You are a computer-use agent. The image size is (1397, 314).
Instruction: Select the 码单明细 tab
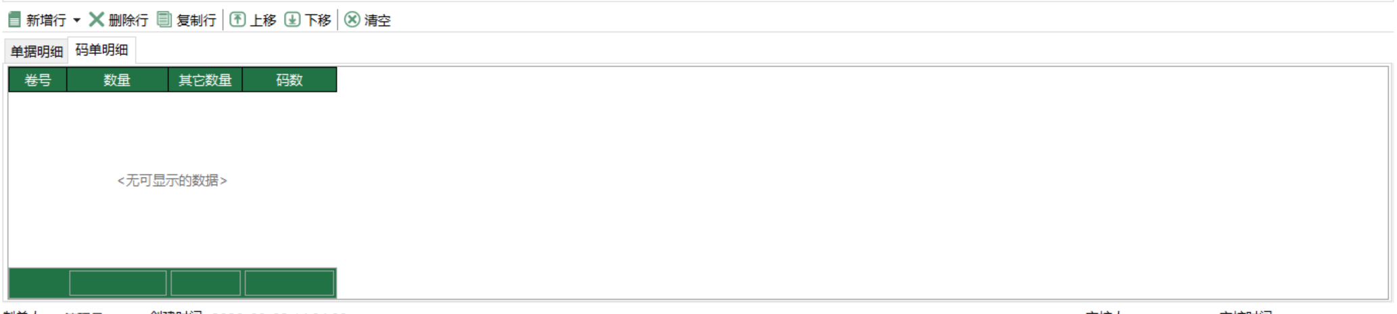point(102,50)
